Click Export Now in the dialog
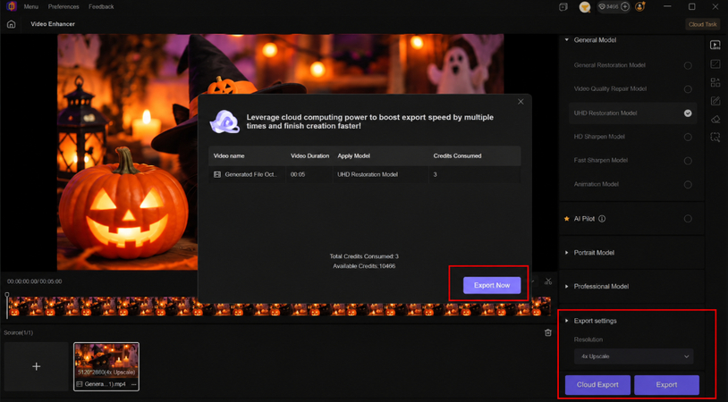Viewport: 728px width, 402px height. (x=492, y=285)
